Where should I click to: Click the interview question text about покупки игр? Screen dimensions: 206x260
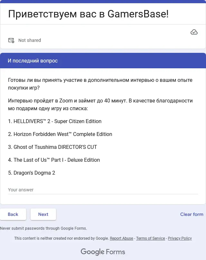click(x=100, y=84)
